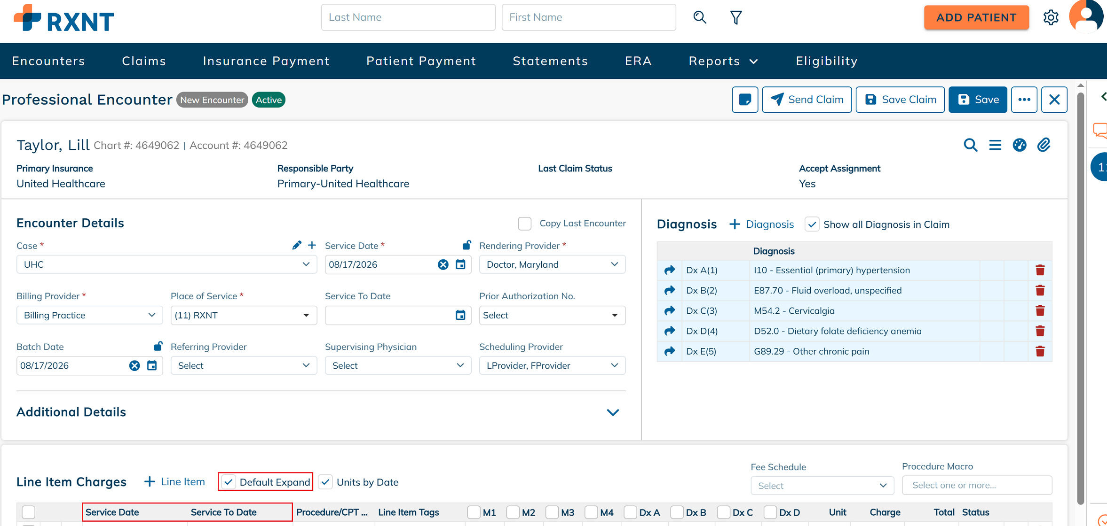Clear the Service Date value
The image size is (1107, 526).
click(x=443, y=264)
